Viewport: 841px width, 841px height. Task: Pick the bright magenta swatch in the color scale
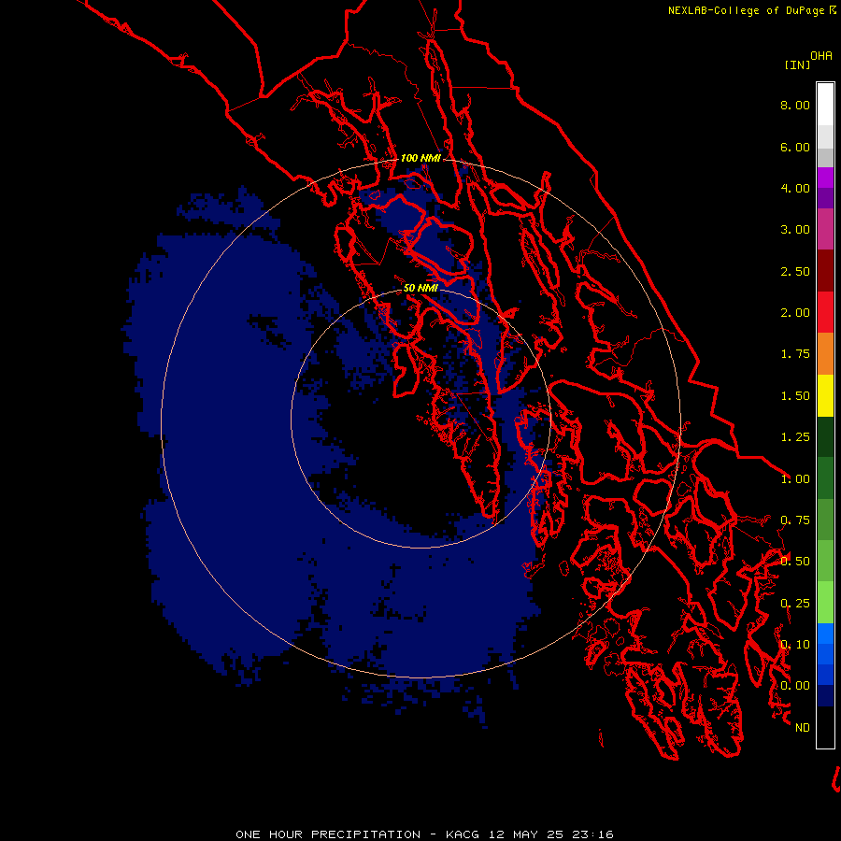click(825, 178)
